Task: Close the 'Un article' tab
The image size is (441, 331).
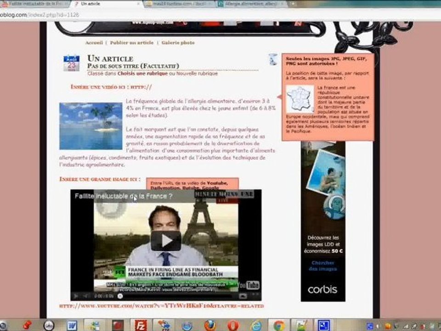Action: (138, 4)
